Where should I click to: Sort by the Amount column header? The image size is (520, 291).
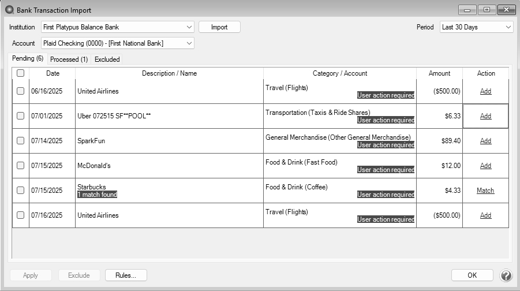[x=439, y=73]
